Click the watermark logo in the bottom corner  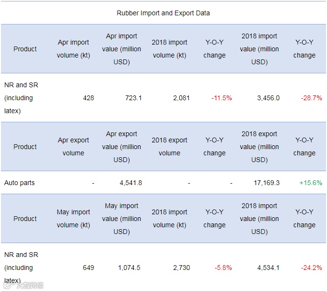tap(23, 286)
